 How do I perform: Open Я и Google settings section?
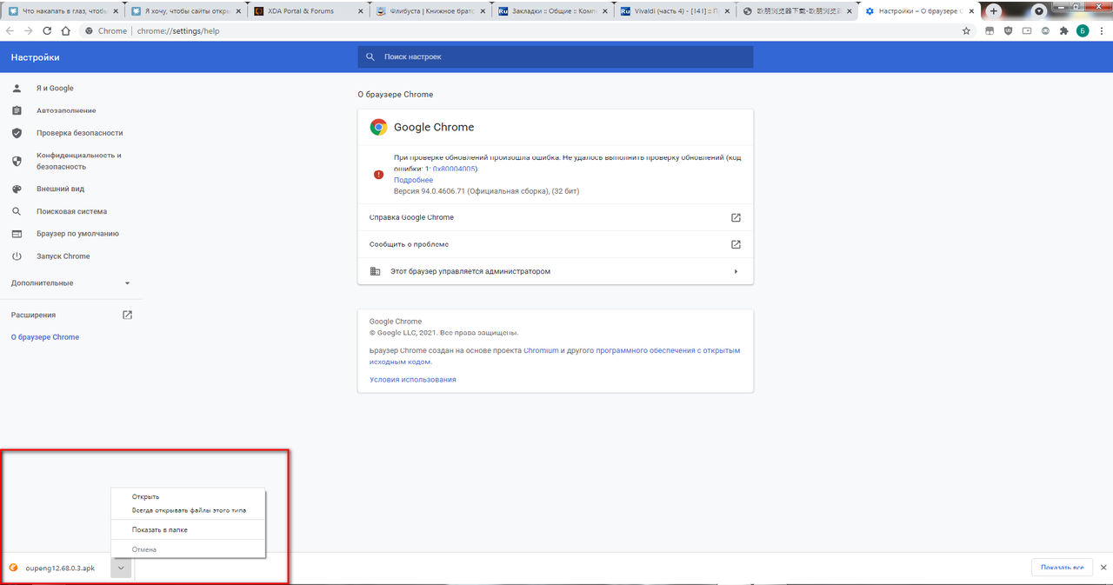pos(55,88)
